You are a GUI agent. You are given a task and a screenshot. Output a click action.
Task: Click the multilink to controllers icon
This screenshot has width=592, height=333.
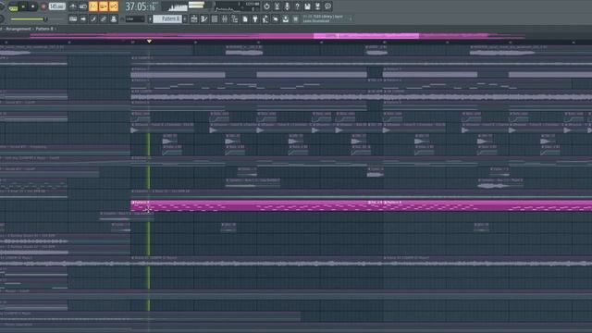coord(114,18)
